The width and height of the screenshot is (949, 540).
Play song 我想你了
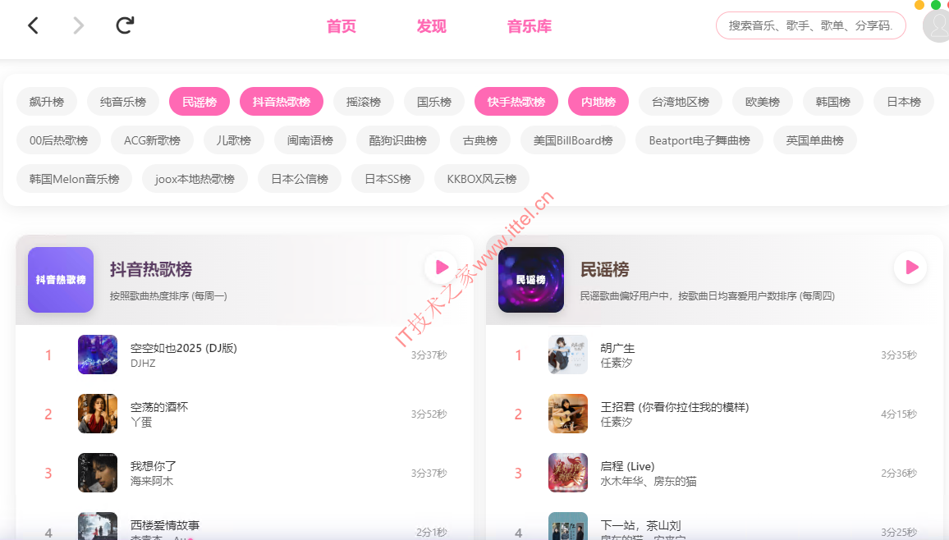[x=154, y=466]
